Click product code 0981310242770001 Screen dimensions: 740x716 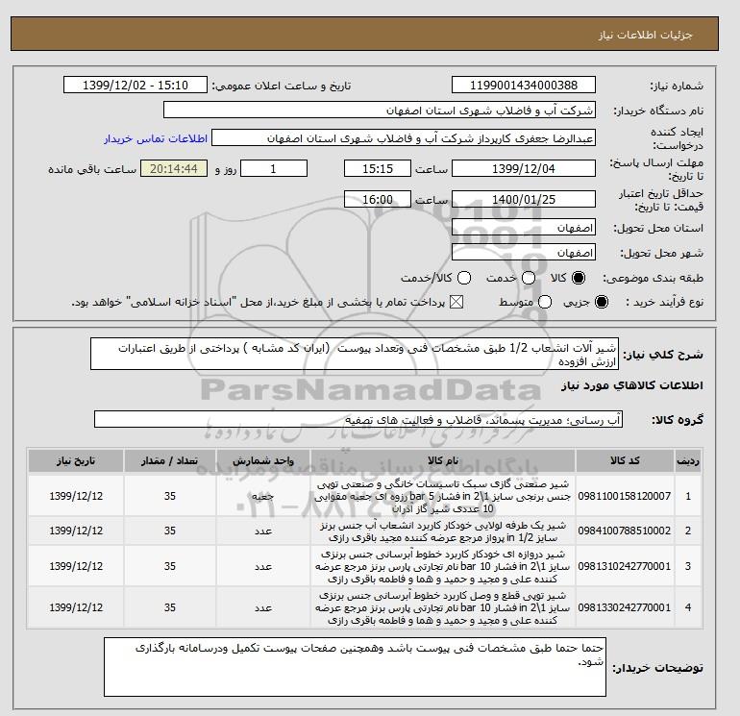click(625, 566)
